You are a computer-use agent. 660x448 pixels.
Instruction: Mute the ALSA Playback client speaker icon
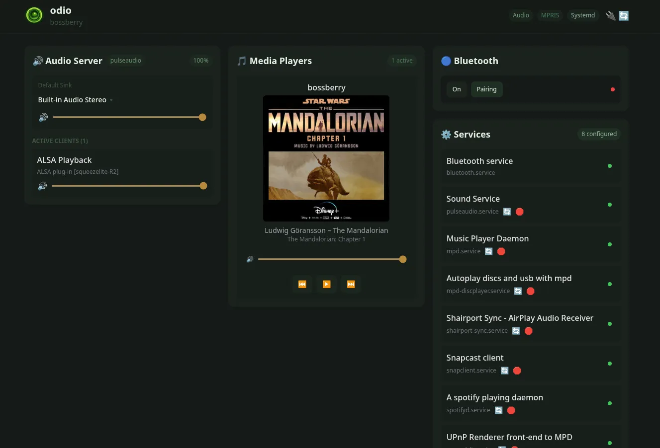pos(43,185)
